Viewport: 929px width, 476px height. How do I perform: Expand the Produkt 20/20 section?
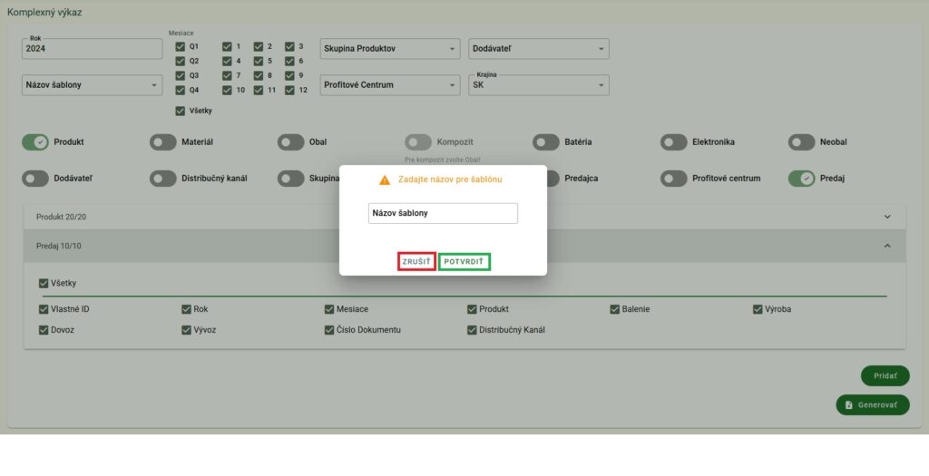[886, 217]
